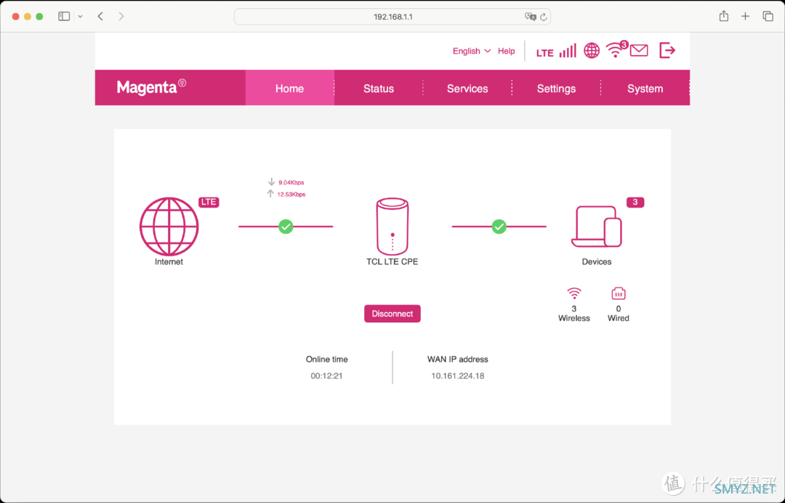
Task: Check the LTE signal strength bars
Action: (x=568, y=51)
